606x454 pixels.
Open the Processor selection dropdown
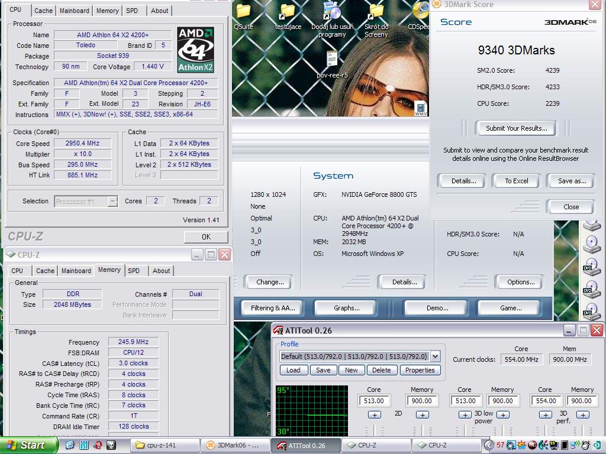tap(112, 201)
